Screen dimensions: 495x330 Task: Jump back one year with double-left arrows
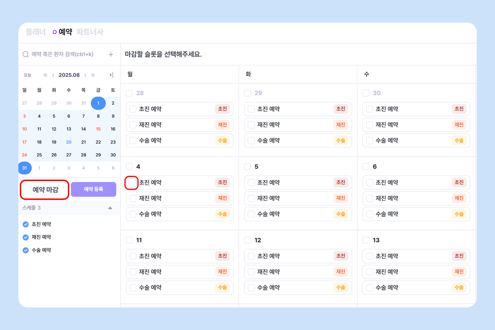coord(45,75)
